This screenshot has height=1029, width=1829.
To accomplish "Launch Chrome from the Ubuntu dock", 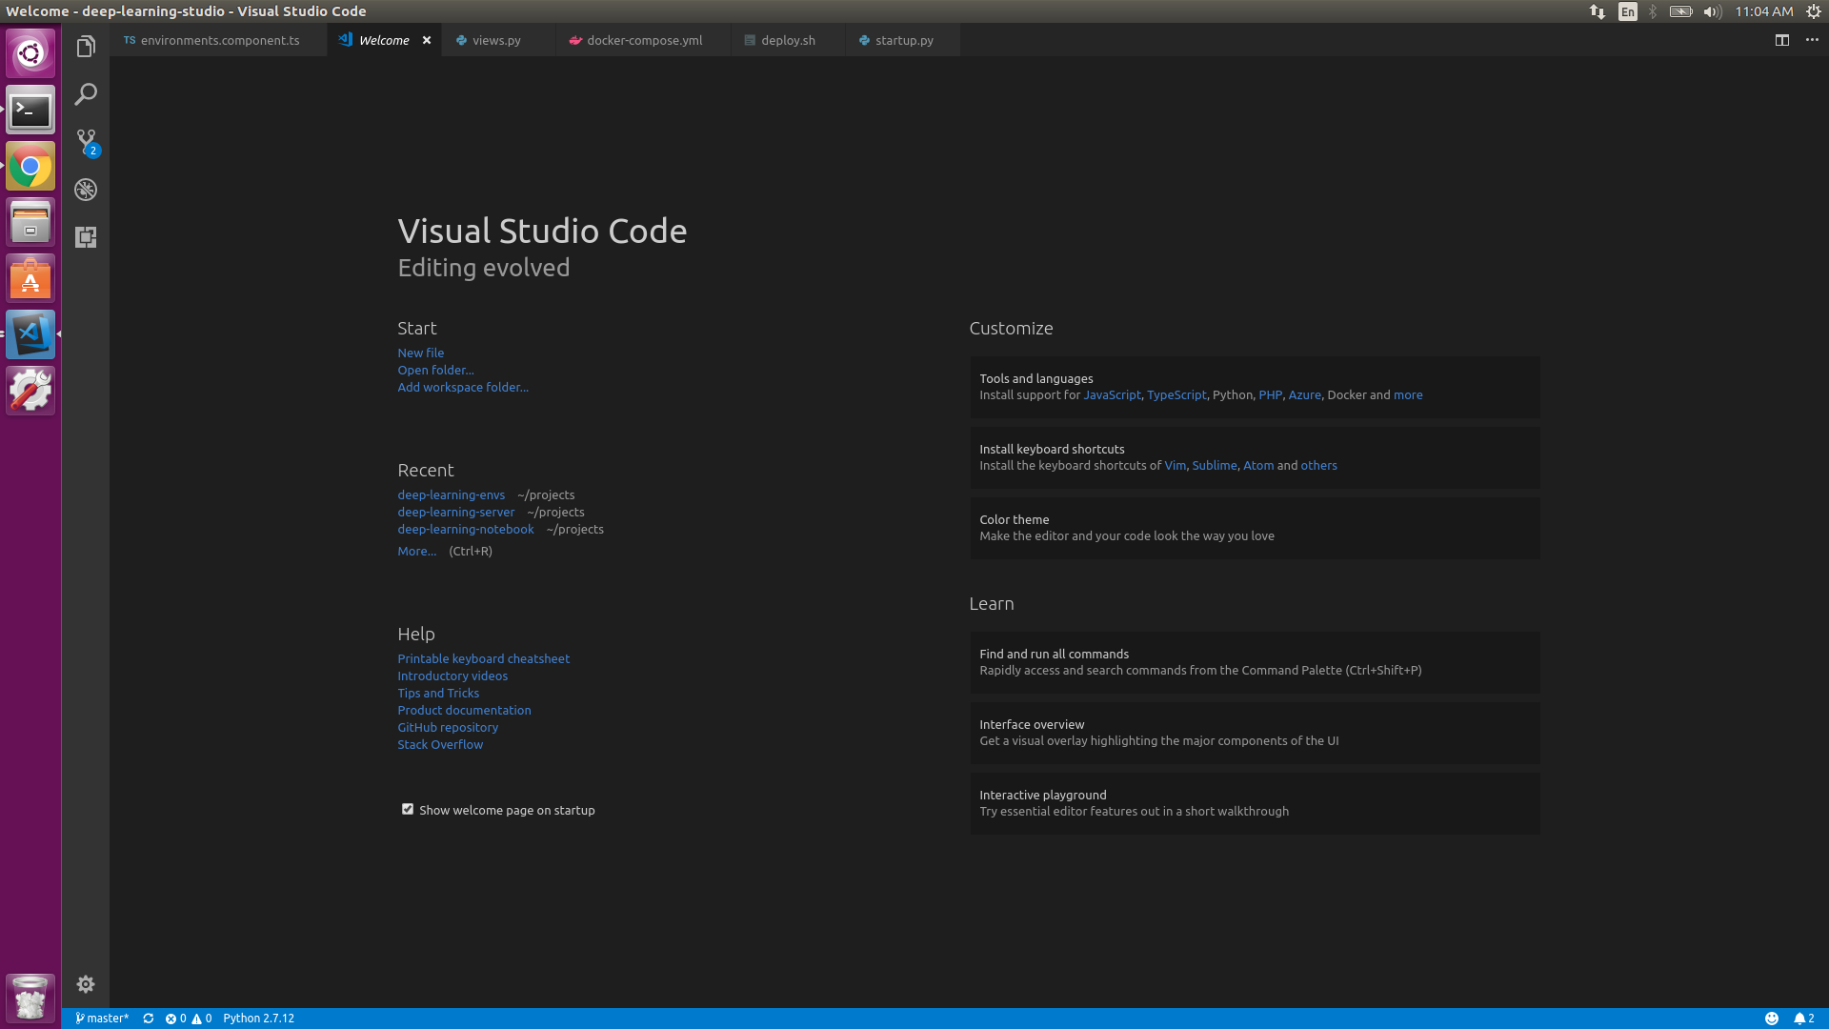I will (x=30, y=166).
